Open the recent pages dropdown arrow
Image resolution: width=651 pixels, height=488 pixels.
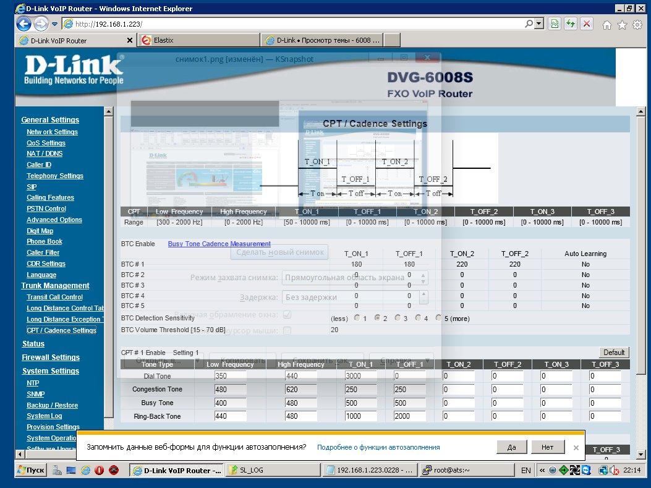[54, 24]
